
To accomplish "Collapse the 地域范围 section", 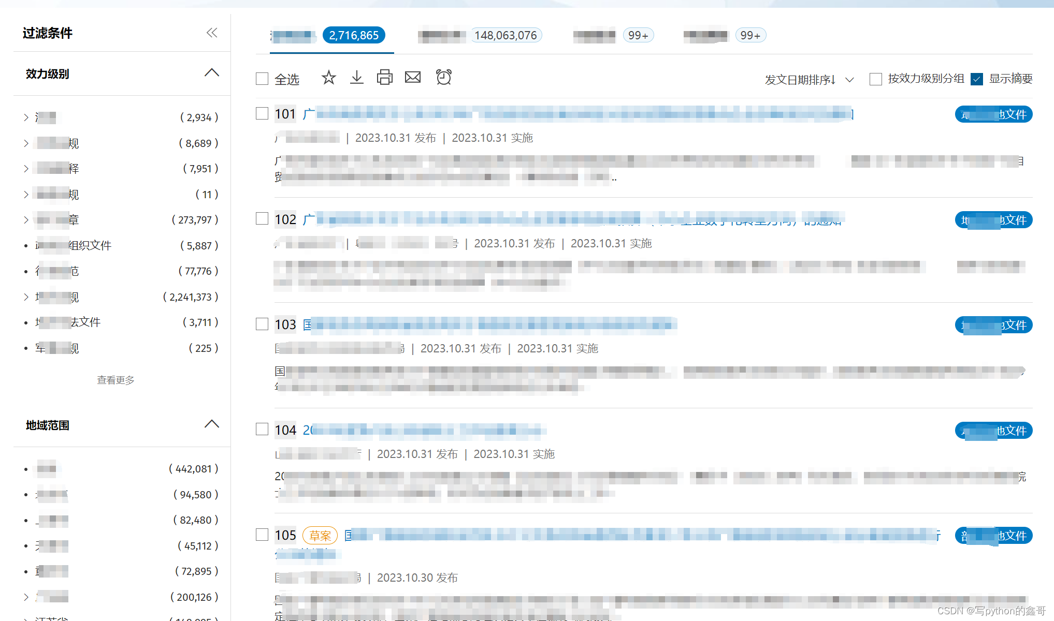I will (211, 424).
